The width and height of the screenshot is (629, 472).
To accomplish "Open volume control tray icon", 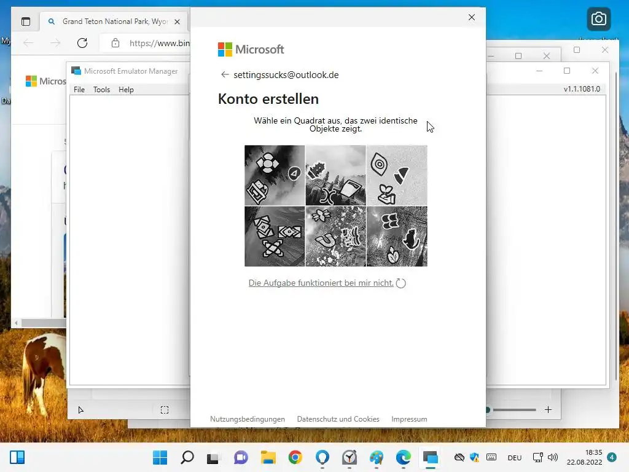I will (x=553, y=457).
